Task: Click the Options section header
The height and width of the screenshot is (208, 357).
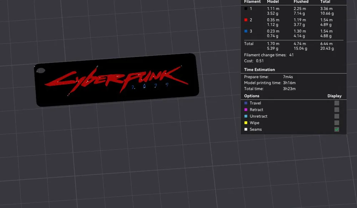Action: 252,96
